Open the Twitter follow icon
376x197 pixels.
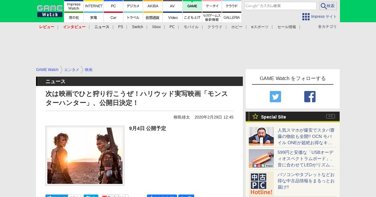pyautogui.click(x=275, y=97)
